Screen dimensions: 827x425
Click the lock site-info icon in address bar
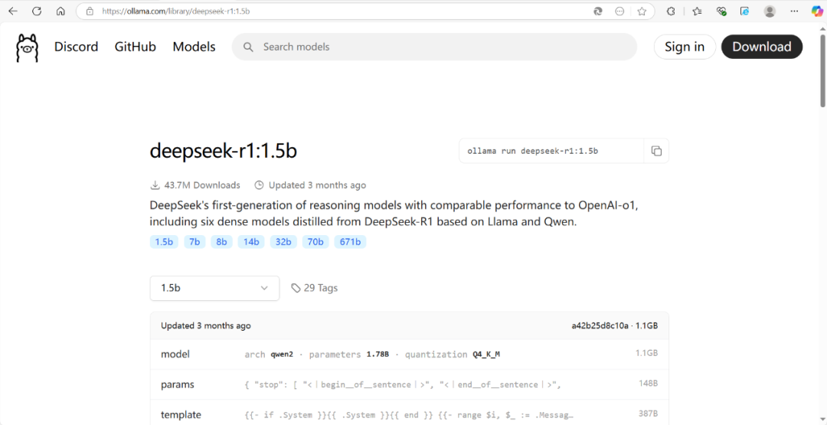tap(90, 11)
